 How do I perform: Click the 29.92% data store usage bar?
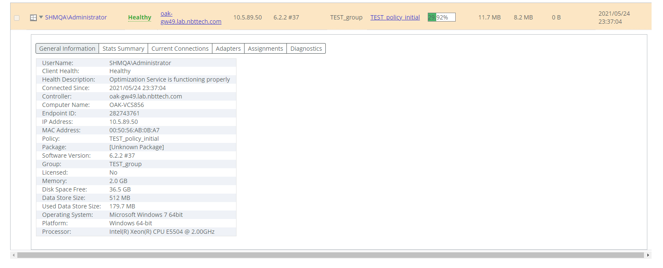pyautogui.click(x=441, y=17)
